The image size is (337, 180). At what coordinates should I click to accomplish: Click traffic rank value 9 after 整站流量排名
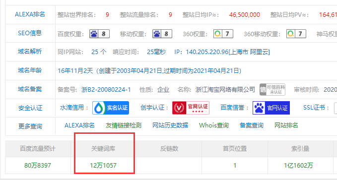click(170, 15)
